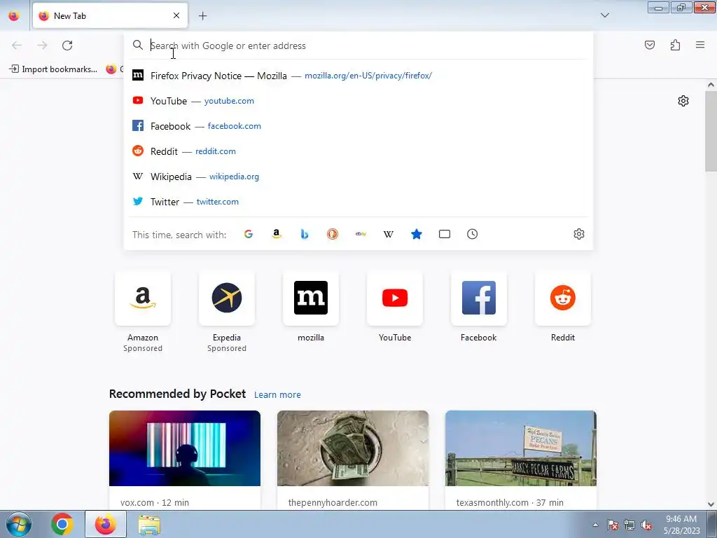Open the Extensions puzzle icon
The image size is (717, 538).
coord(675,45)
